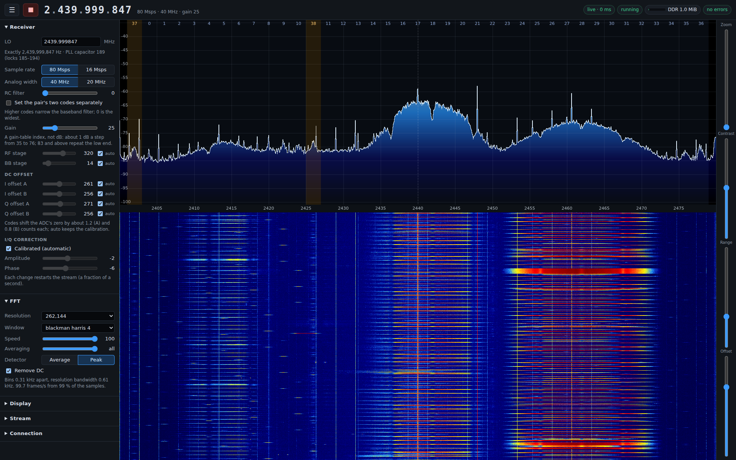Switch detector to Peak
Image resolution: width=736 pixels, height=460 pixels.
point(96,360)
